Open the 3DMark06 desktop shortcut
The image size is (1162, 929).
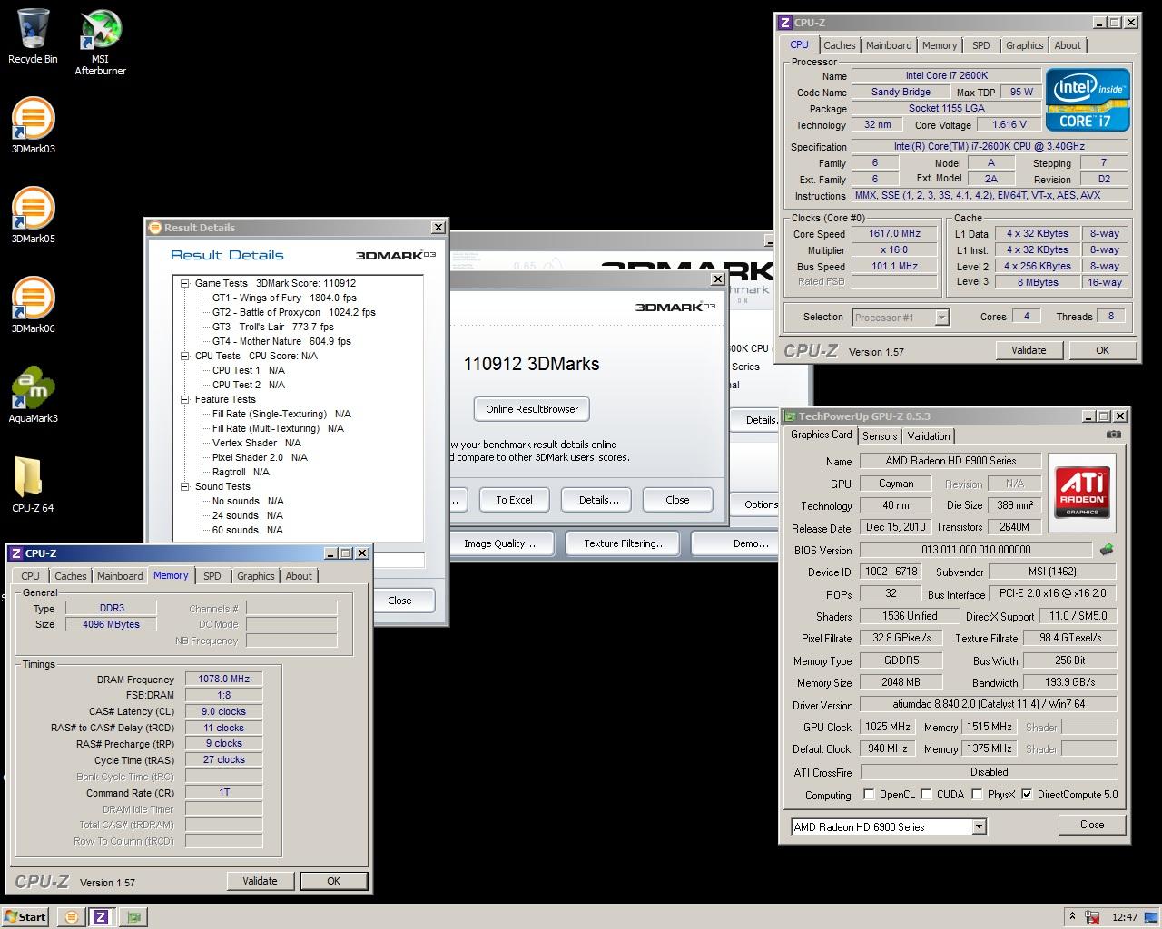pyautogui.click(x=33, y=305)
